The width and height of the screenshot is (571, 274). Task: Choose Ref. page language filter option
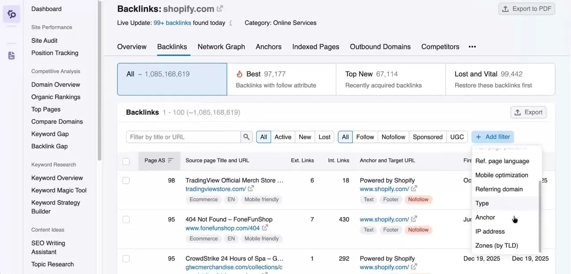point(505,161)
